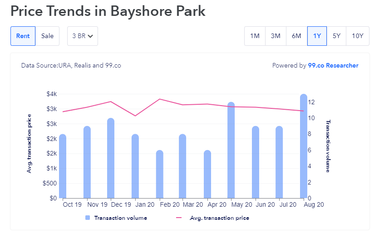Switch to the 10Y time range
Screen dimensions: 379x238
[358, 36]
